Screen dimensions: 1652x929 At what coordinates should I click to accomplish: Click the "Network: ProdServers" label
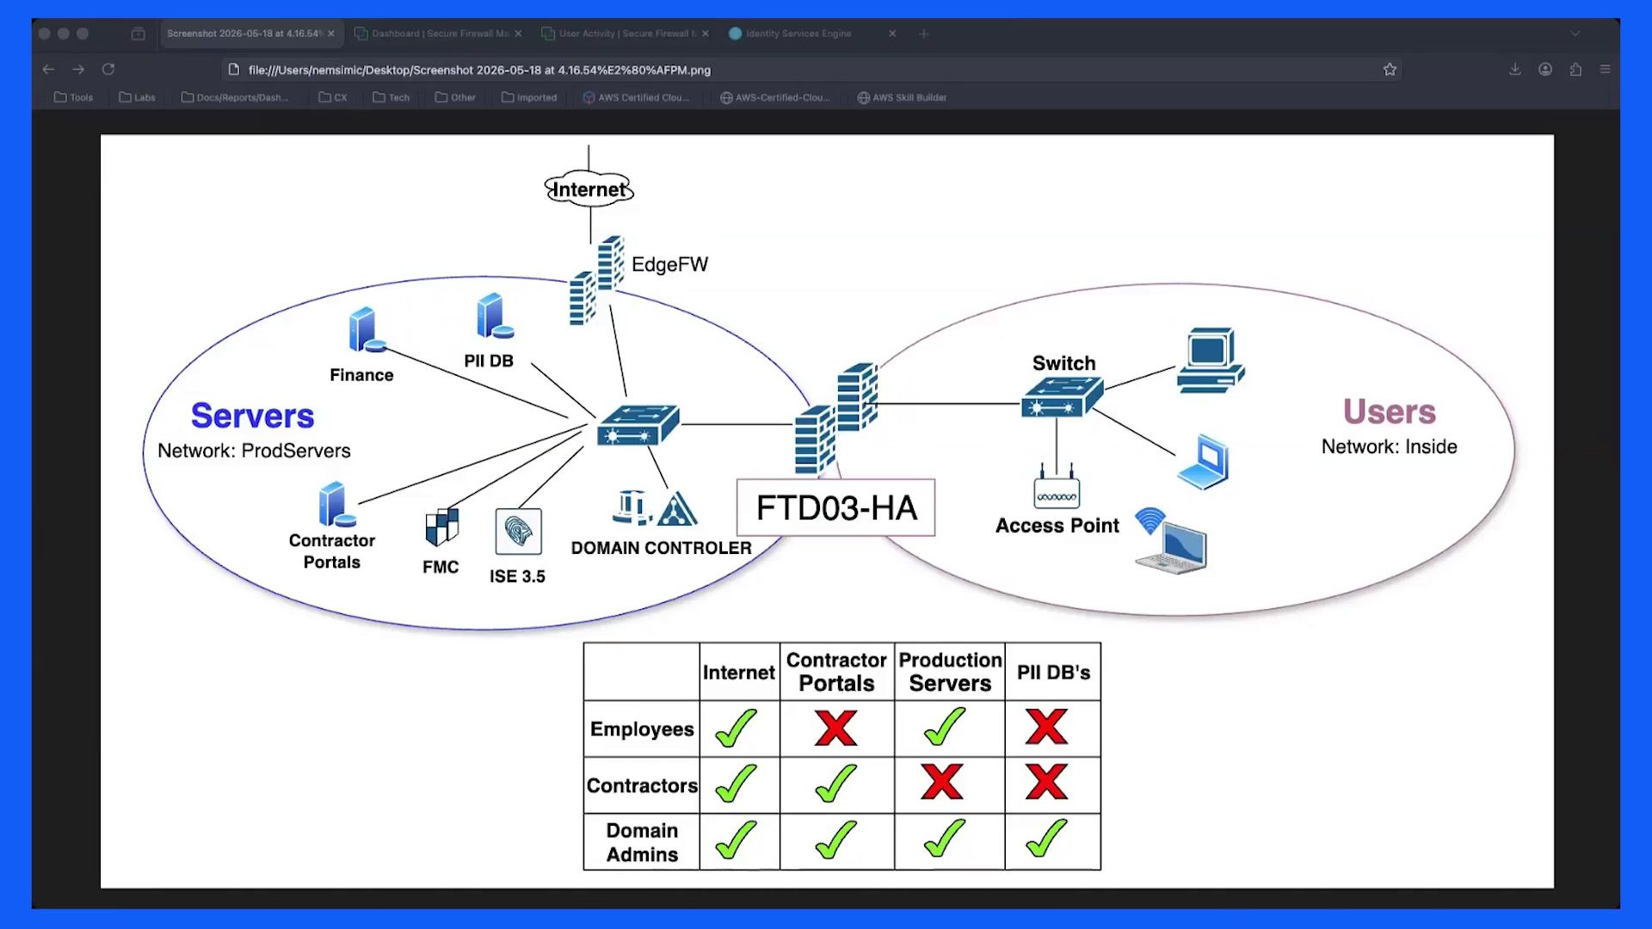pos(254,451)
